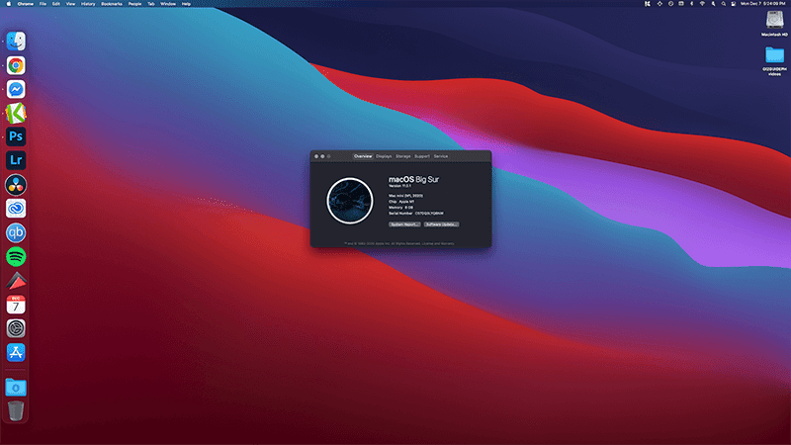The width and height of the screenshot is (791, 445).
Task: Open the Edit menu
Action: coord(56,4)
